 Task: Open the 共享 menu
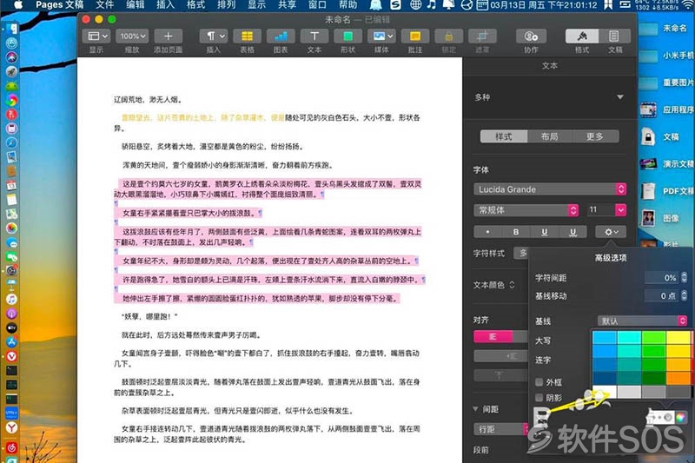click(287, 5)
